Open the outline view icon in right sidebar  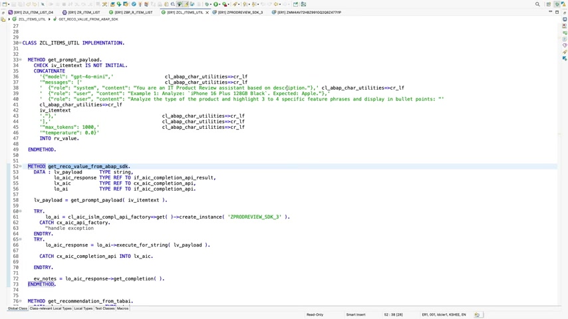pyautogui.click(x=565, y=19)
